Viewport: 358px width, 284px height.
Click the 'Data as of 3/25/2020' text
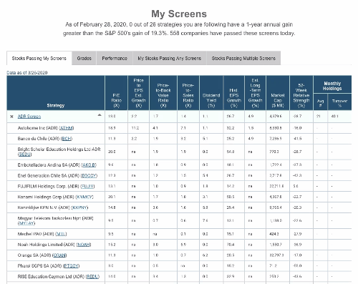(x=27, y=73)
